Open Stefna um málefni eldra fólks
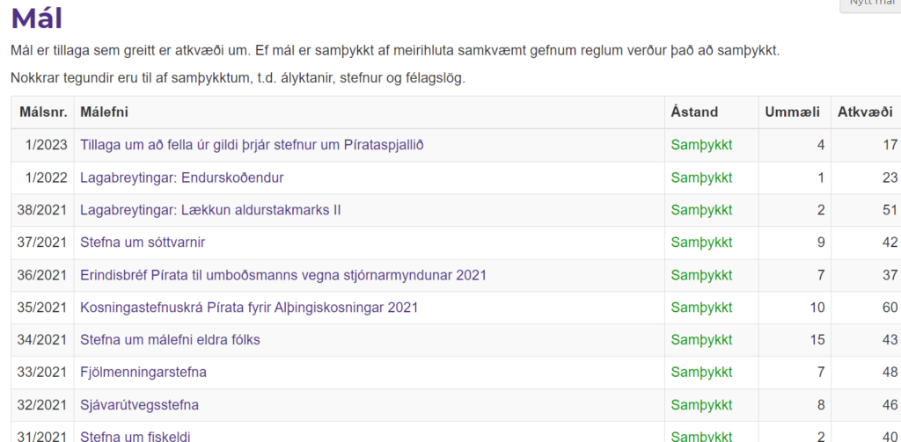Screen dimensions: 901x442 (170, 340)
